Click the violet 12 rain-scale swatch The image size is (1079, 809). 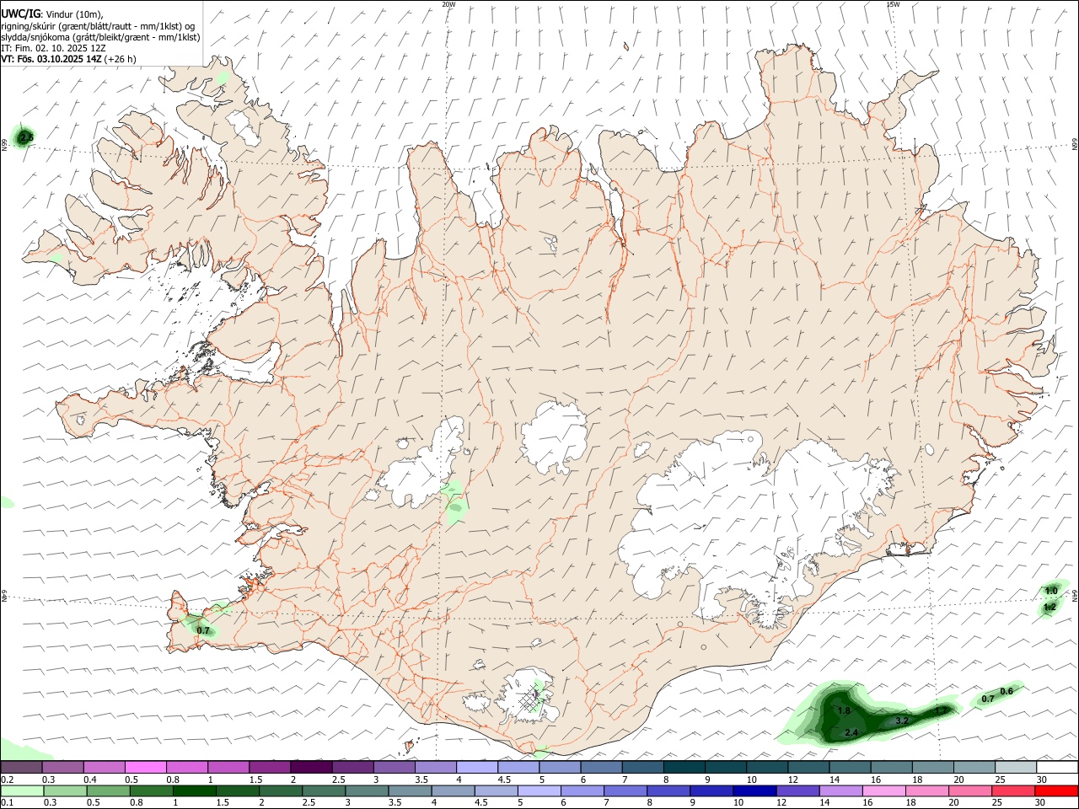click(x=797, y=790)
